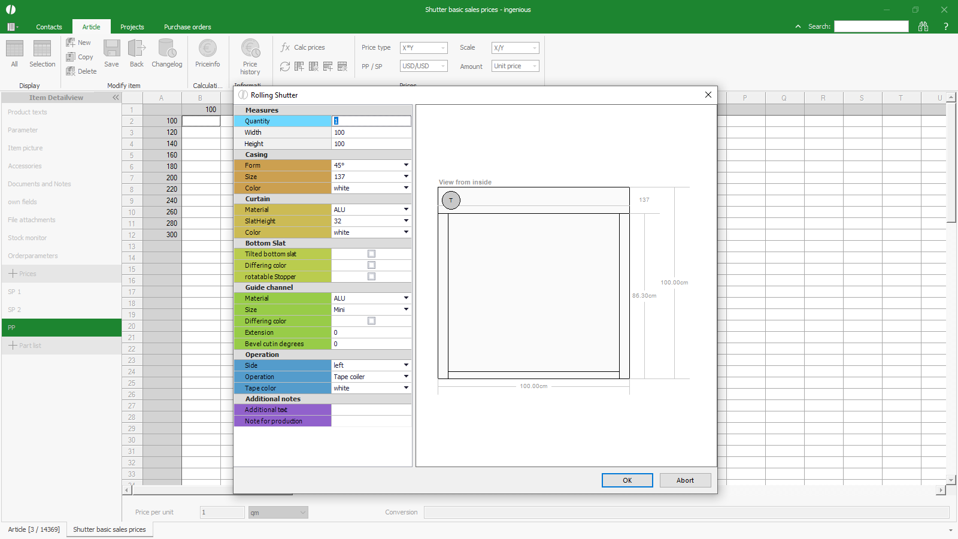This screenshot has width=958, height=539.
Task: Click the Back arrow icon
Action: click(x=137, y=49)
